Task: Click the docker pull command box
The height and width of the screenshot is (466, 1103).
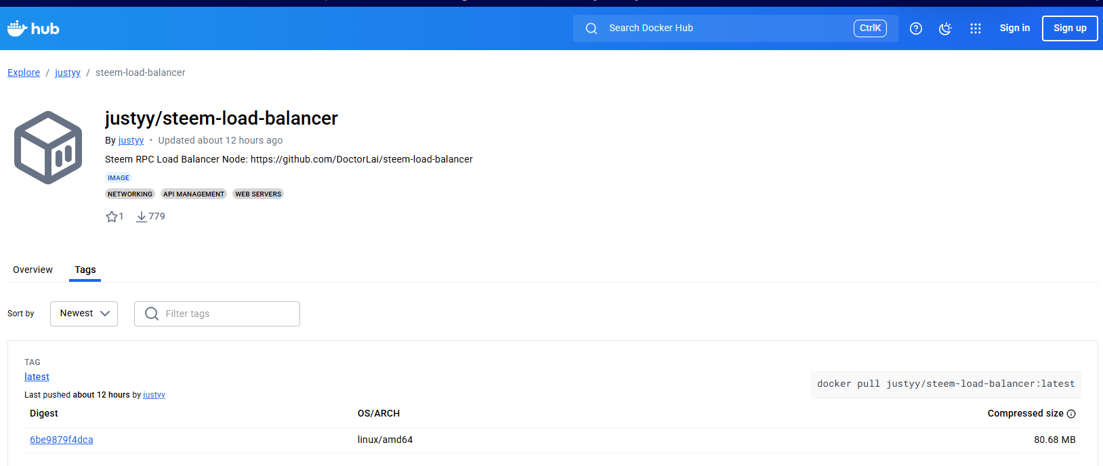Action: (x=946, y=384)
